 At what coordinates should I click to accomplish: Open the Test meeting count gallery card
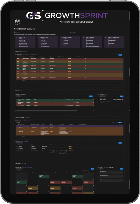click(x=111, y=172)
